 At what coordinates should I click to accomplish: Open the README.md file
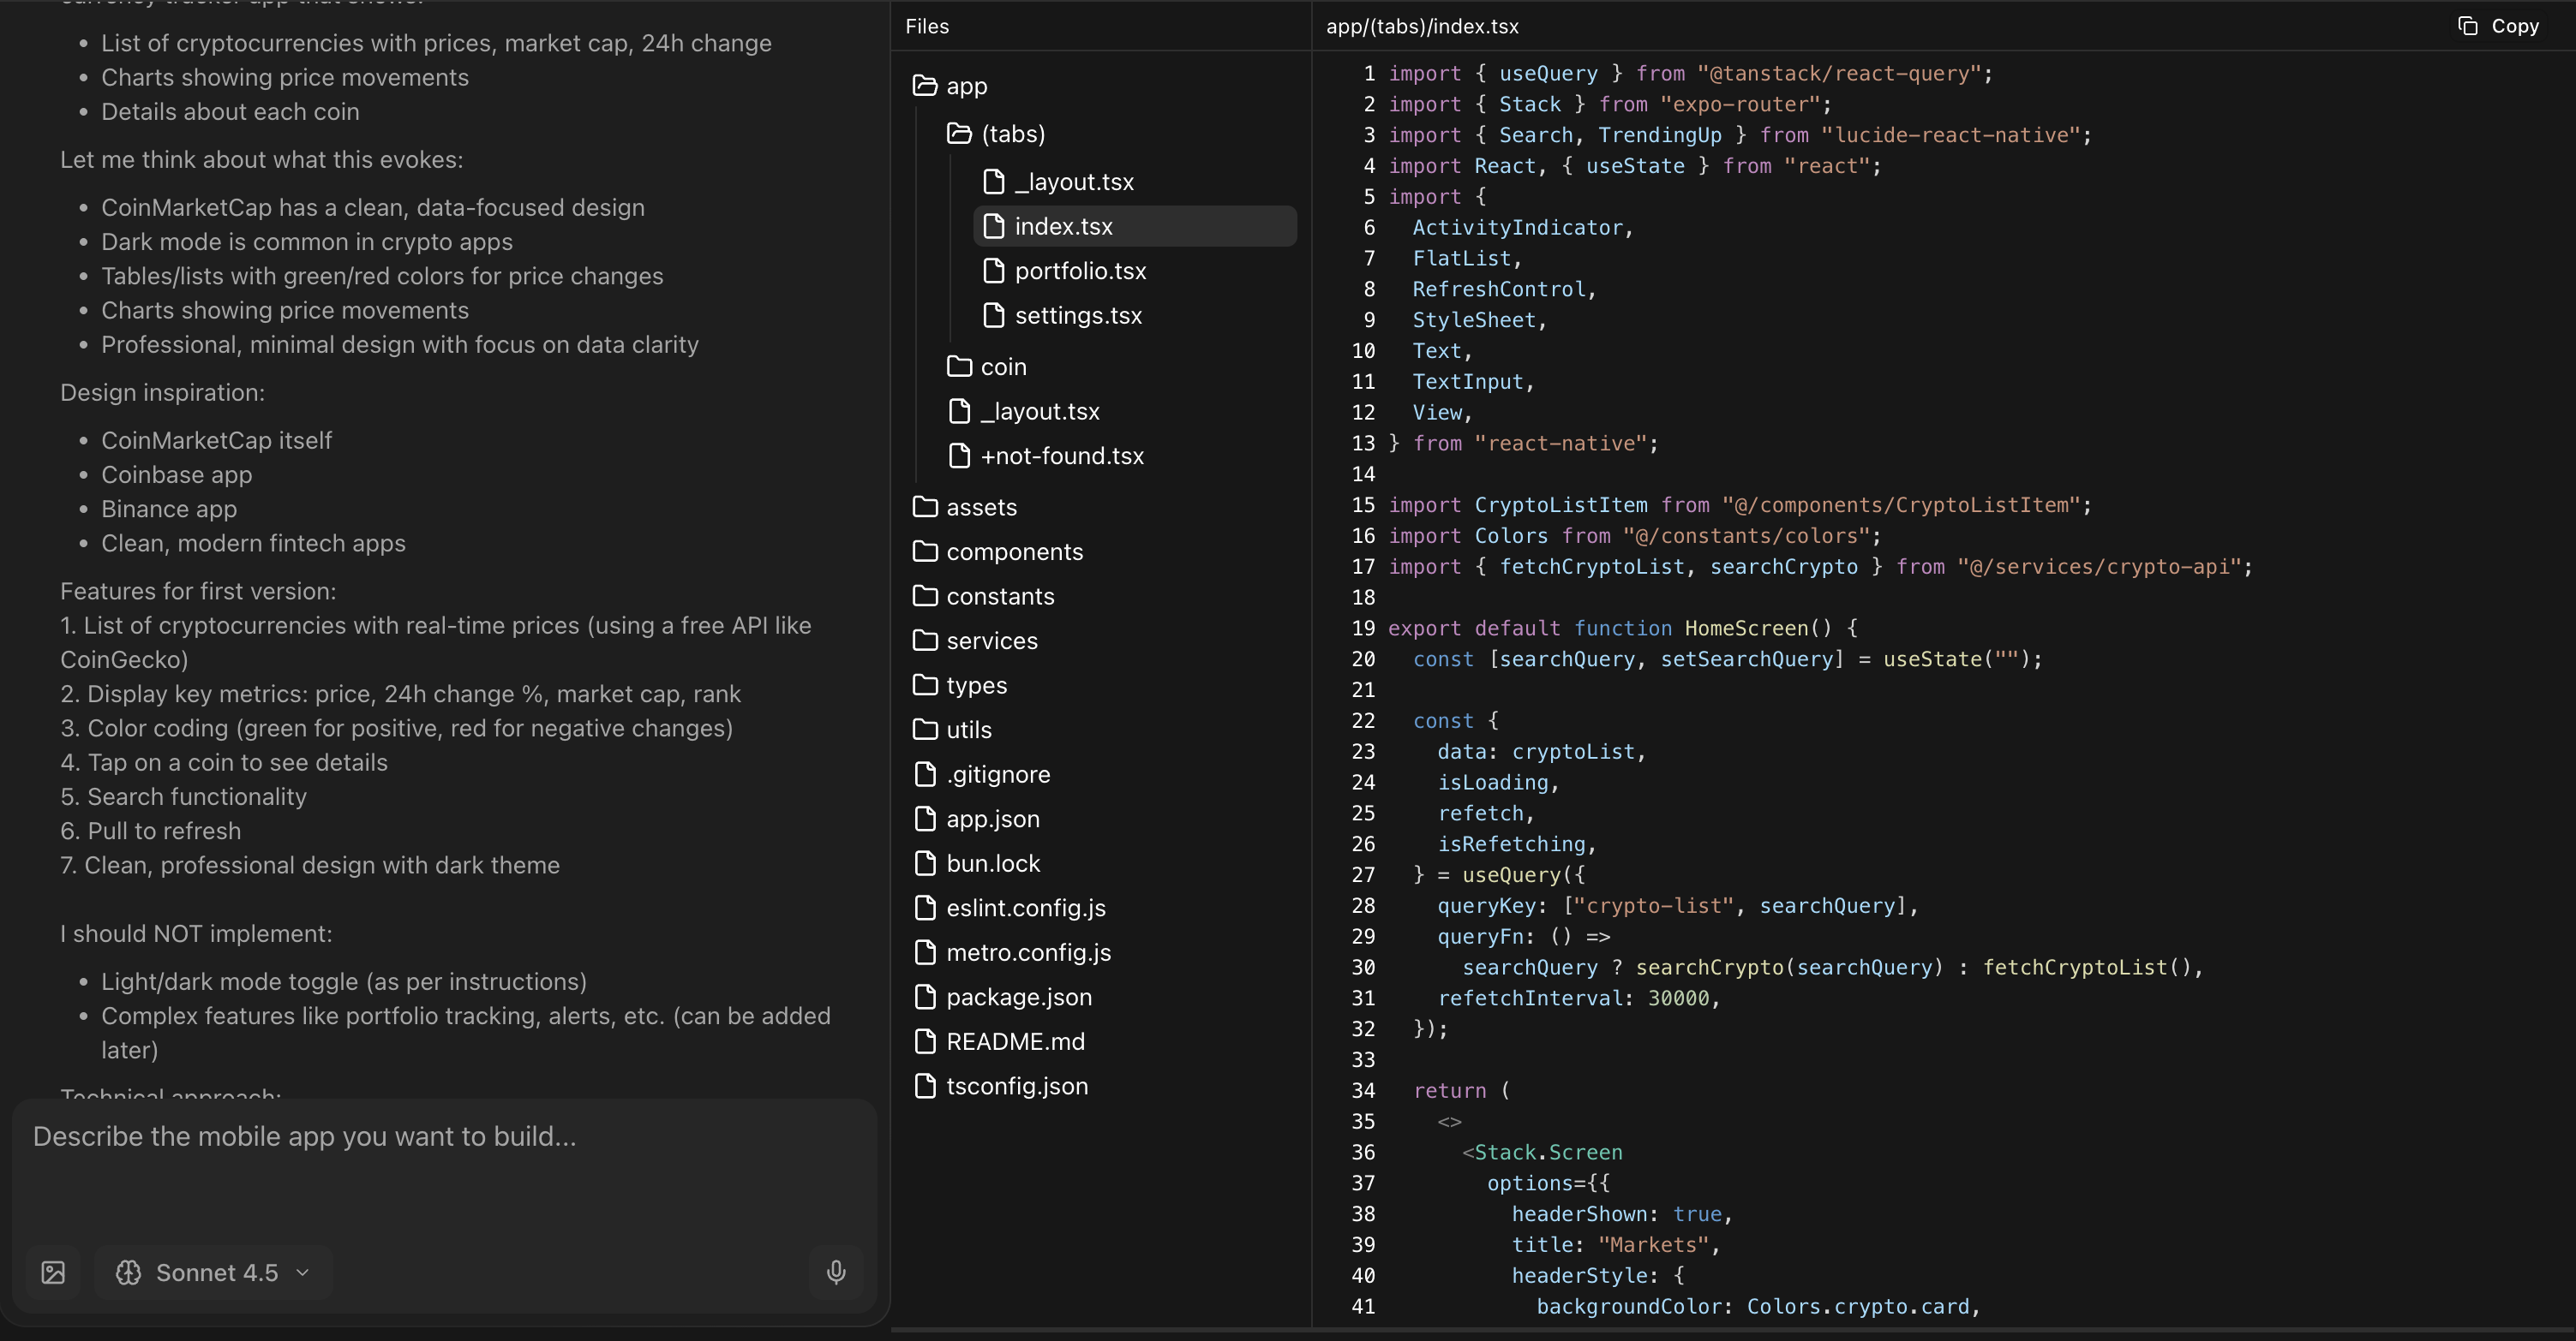click(1014, 1041)
